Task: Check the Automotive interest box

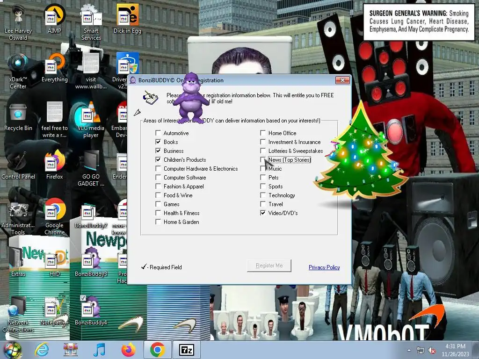Action: [x=158, y=133]
